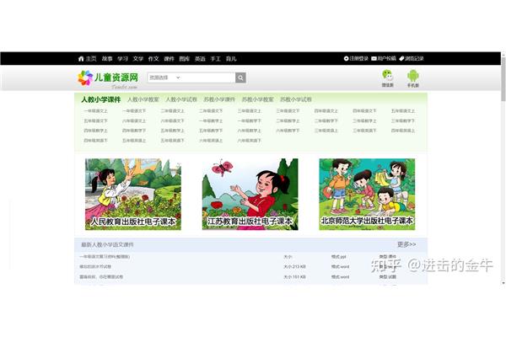Click the magnifier search button
Viewport: 506px width, 337px height.
point(240,78)
